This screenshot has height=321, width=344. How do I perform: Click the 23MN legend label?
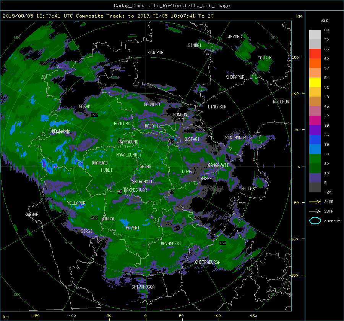click(329, 211)
